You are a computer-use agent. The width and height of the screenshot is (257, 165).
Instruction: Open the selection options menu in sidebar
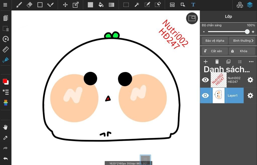[6, 29]
